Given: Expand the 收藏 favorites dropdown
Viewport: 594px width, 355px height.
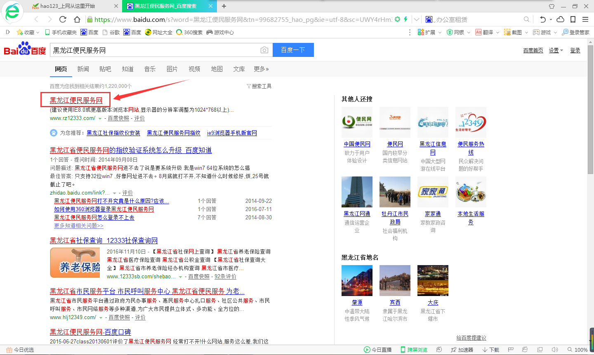Looking at the screenshot, I should pos(38,33).
